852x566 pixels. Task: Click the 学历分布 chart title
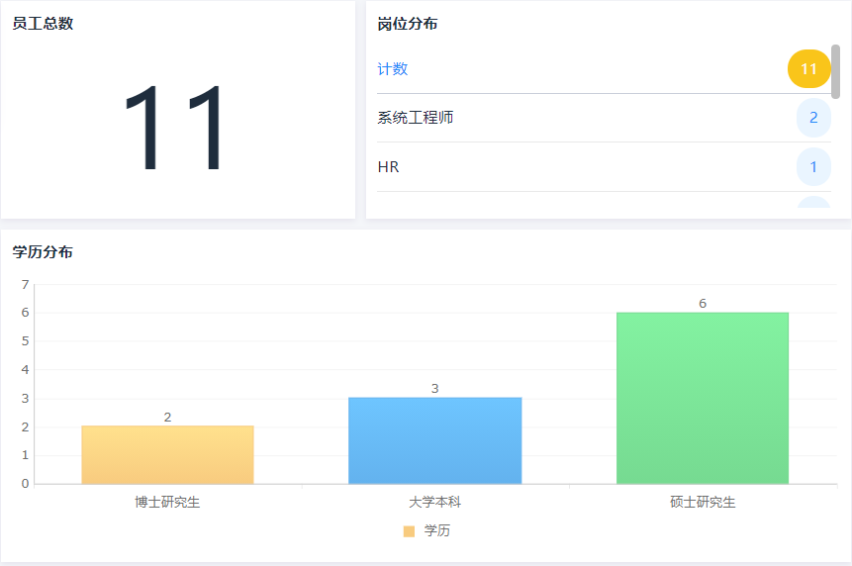43,252
